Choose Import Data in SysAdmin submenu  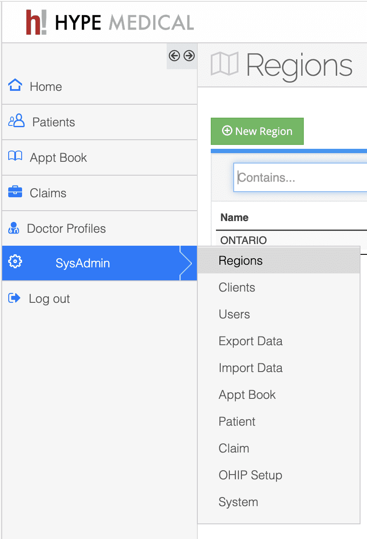point(279,368)
